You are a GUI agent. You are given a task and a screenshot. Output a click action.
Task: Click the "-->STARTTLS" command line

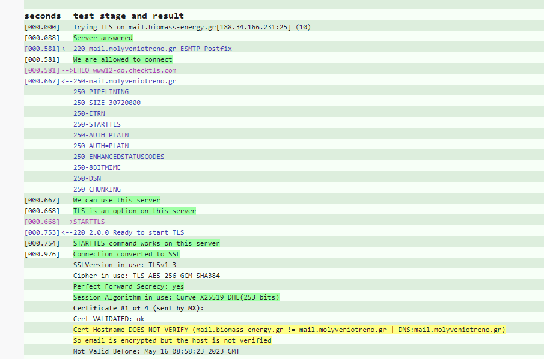[83, 222]
